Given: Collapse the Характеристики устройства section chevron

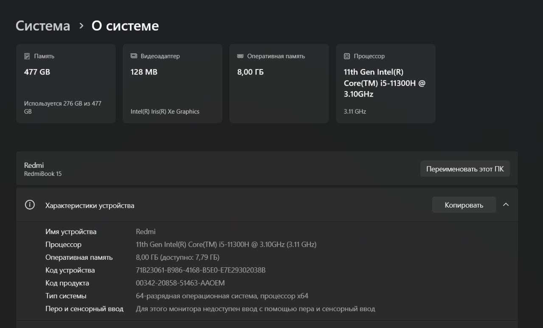Looking at the screenshot, I should tap(506, 205).
